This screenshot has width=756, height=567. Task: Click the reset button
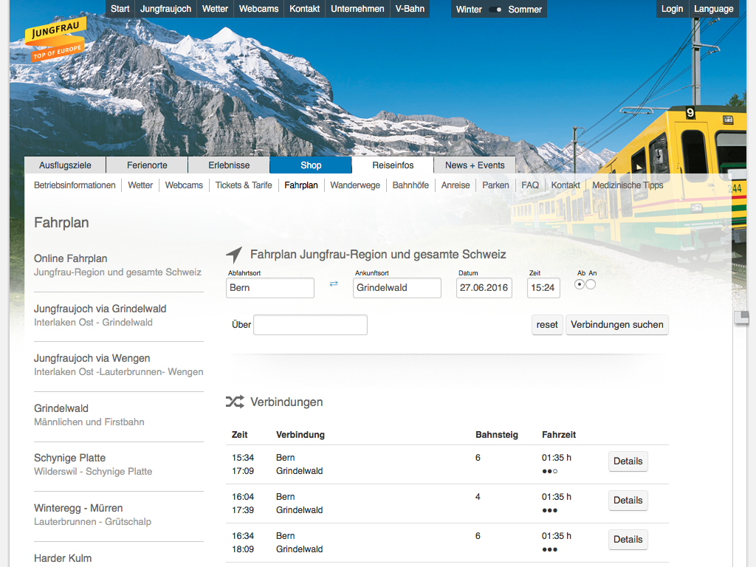pyautogui.click(x=547, y=325)
